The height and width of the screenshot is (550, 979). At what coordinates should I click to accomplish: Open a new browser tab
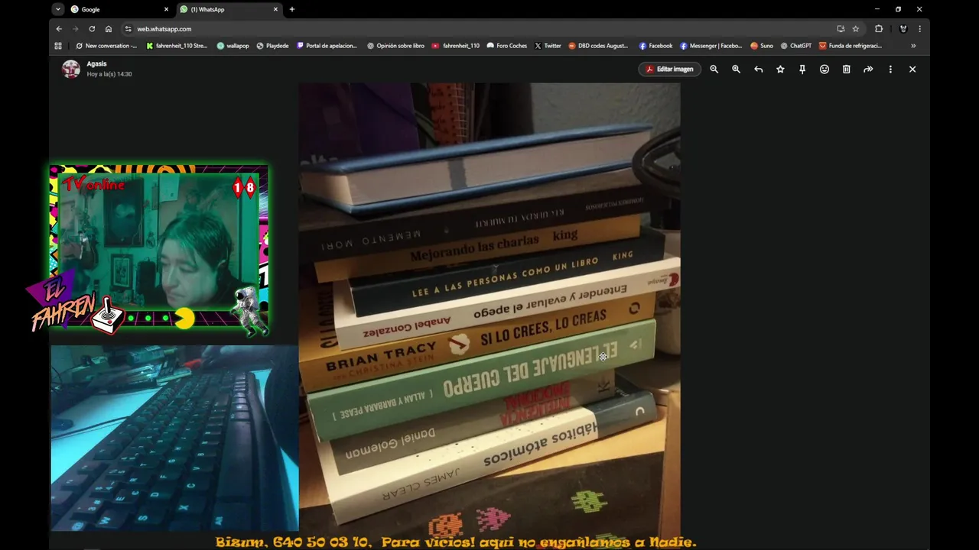point(291,9)
